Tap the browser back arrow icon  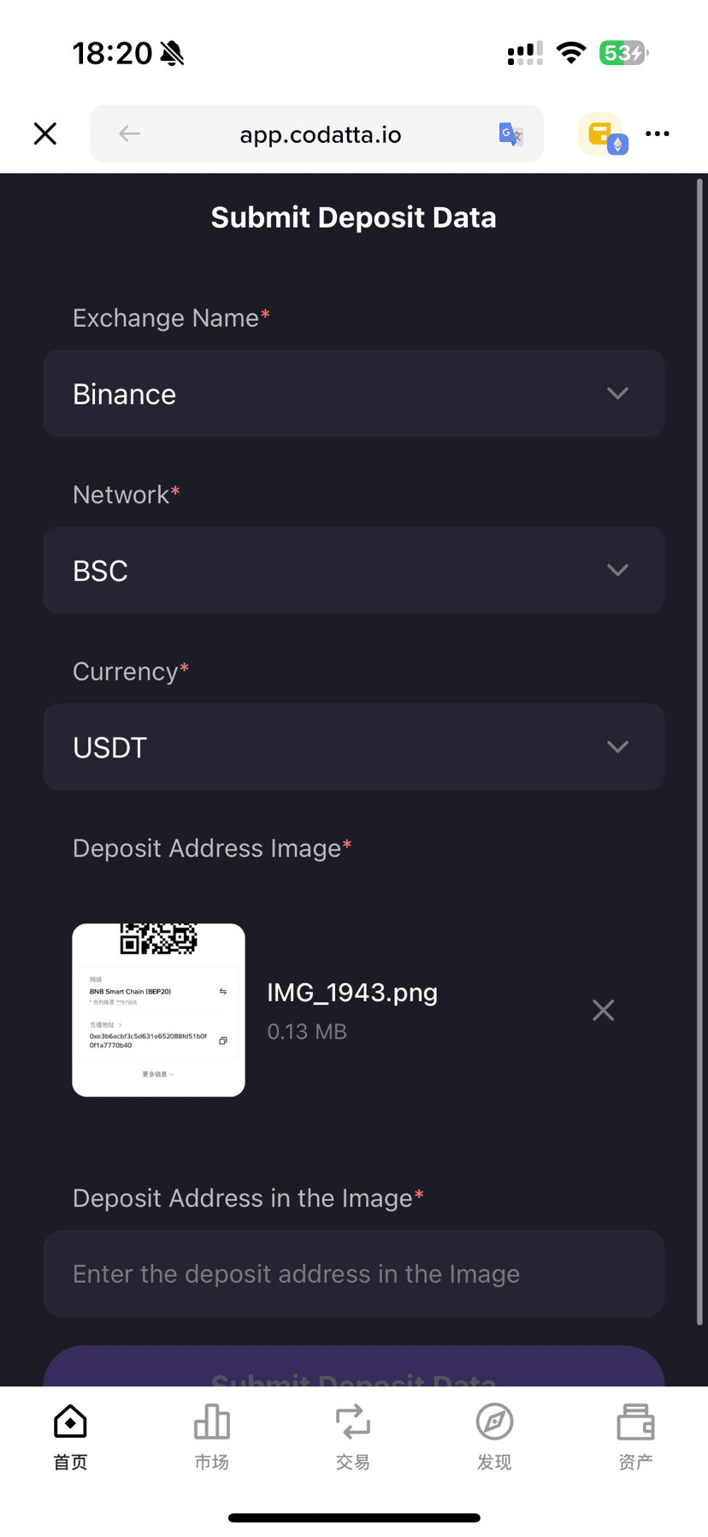(129, 134)
